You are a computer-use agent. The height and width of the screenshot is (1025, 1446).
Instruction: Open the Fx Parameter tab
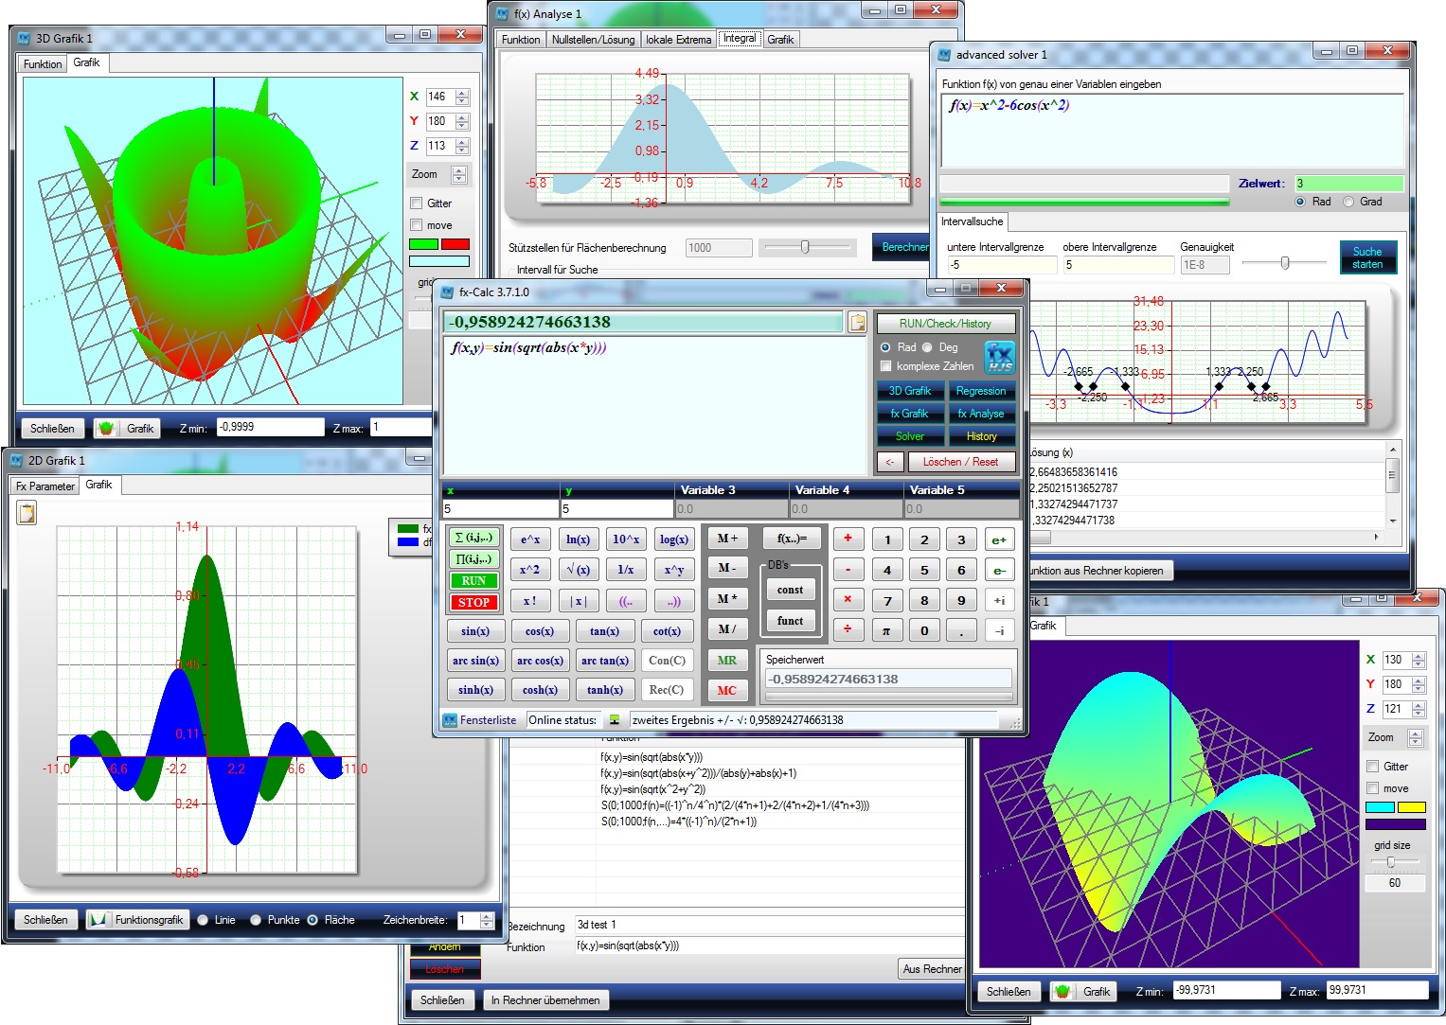click(x=45, y=486)
